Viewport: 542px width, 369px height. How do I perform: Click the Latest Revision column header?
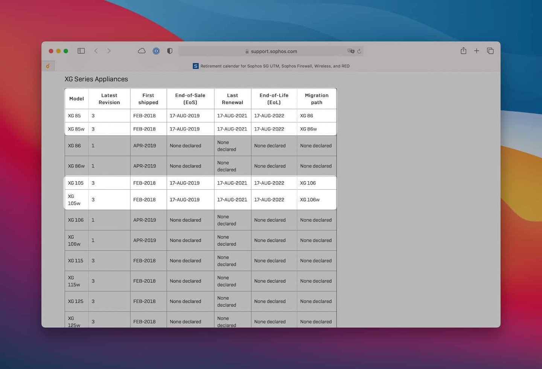click(x=109, y=99)
